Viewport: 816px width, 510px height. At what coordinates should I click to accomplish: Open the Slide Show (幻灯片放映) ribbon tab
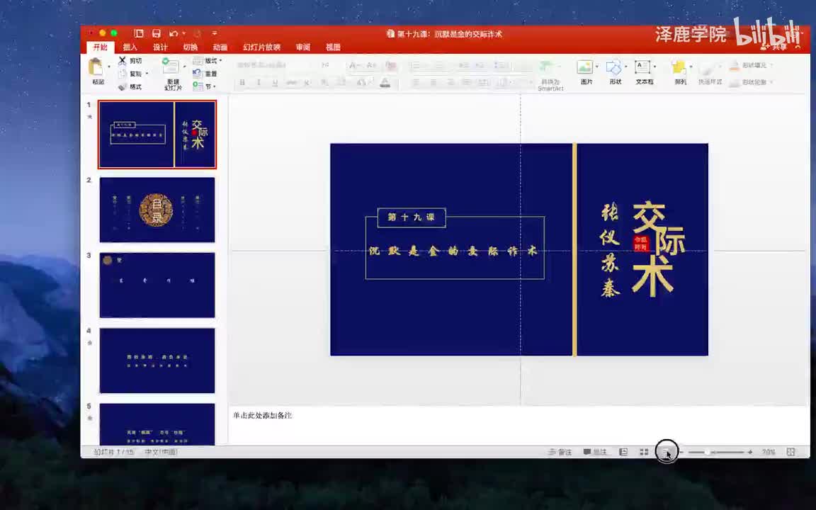[262, 47]
